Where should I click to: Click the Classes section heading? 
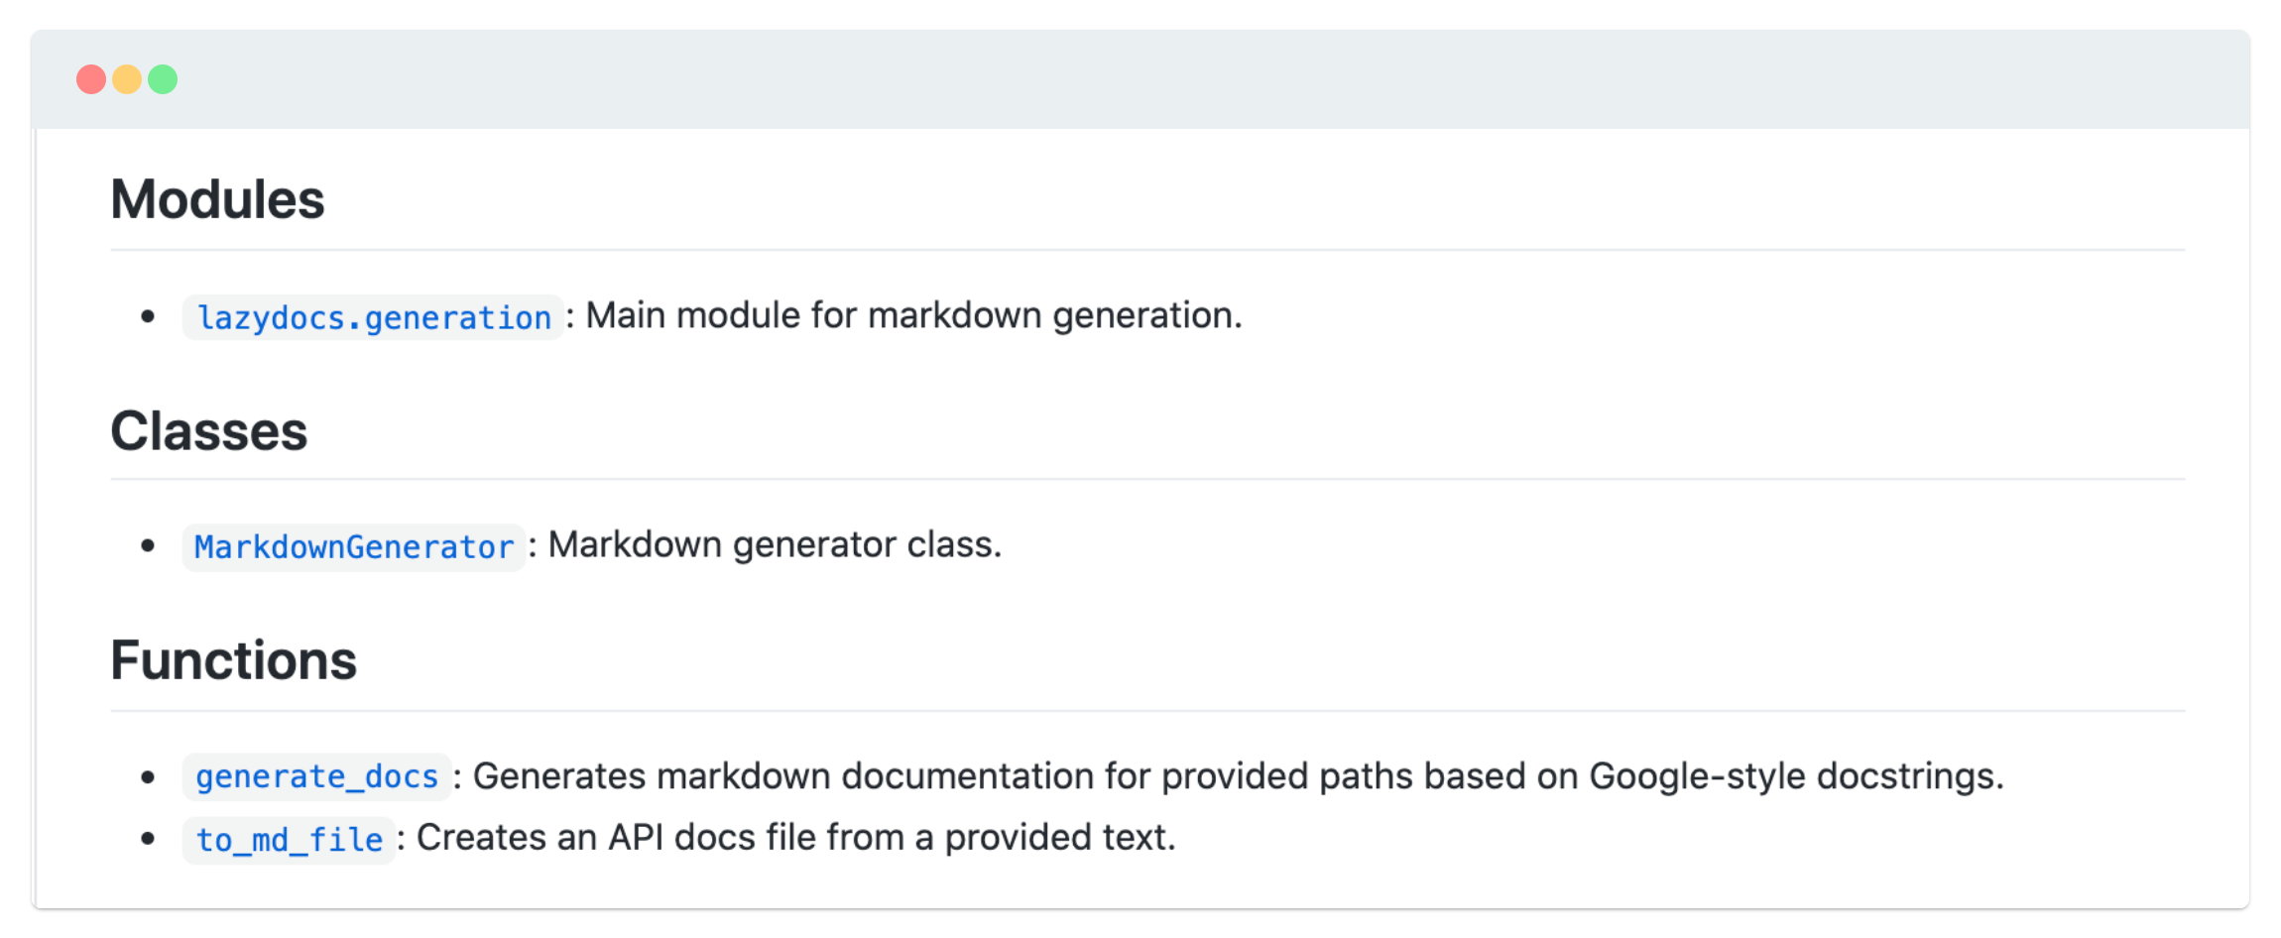tap(208, 431)
